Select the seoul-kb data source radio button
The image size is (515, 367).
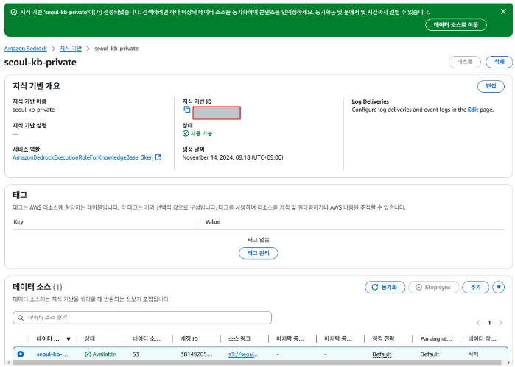[x=21, y=354]
